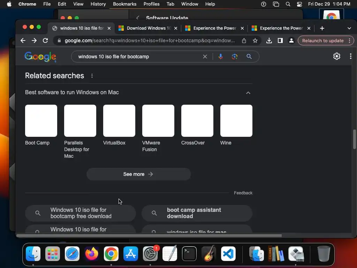Close the Download Windows 10 tab
This screenshot has height=268, width=357.
pyautogui.click(x=176, y=28)
